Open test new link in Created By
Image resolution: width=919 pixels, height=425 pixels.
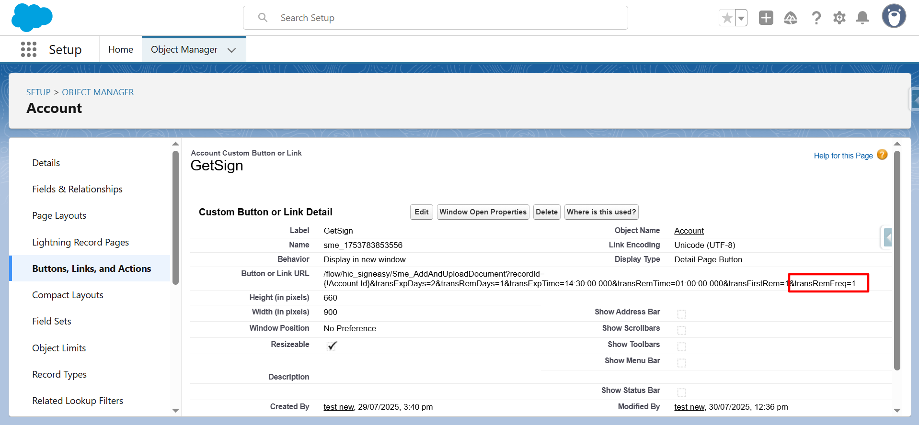click(x=339, y=407)
